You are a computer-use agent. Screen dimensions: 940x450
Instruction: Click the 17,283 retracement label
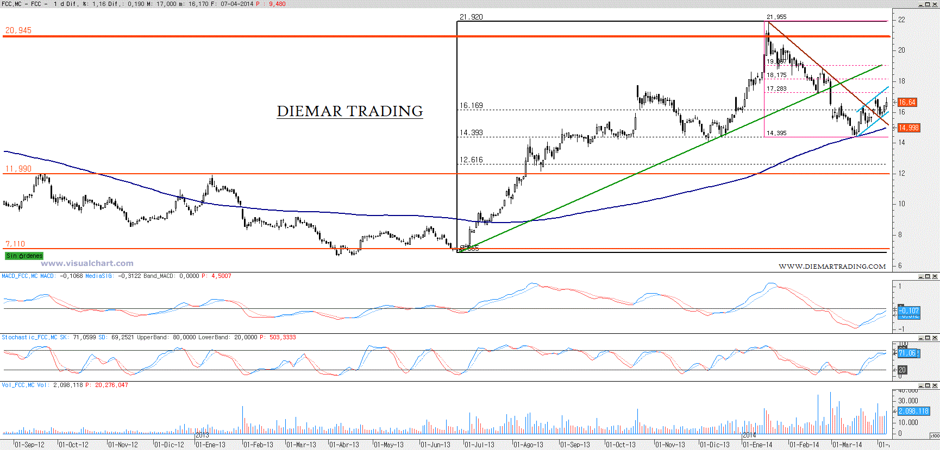pyautogui.click(x=776, y=88)
